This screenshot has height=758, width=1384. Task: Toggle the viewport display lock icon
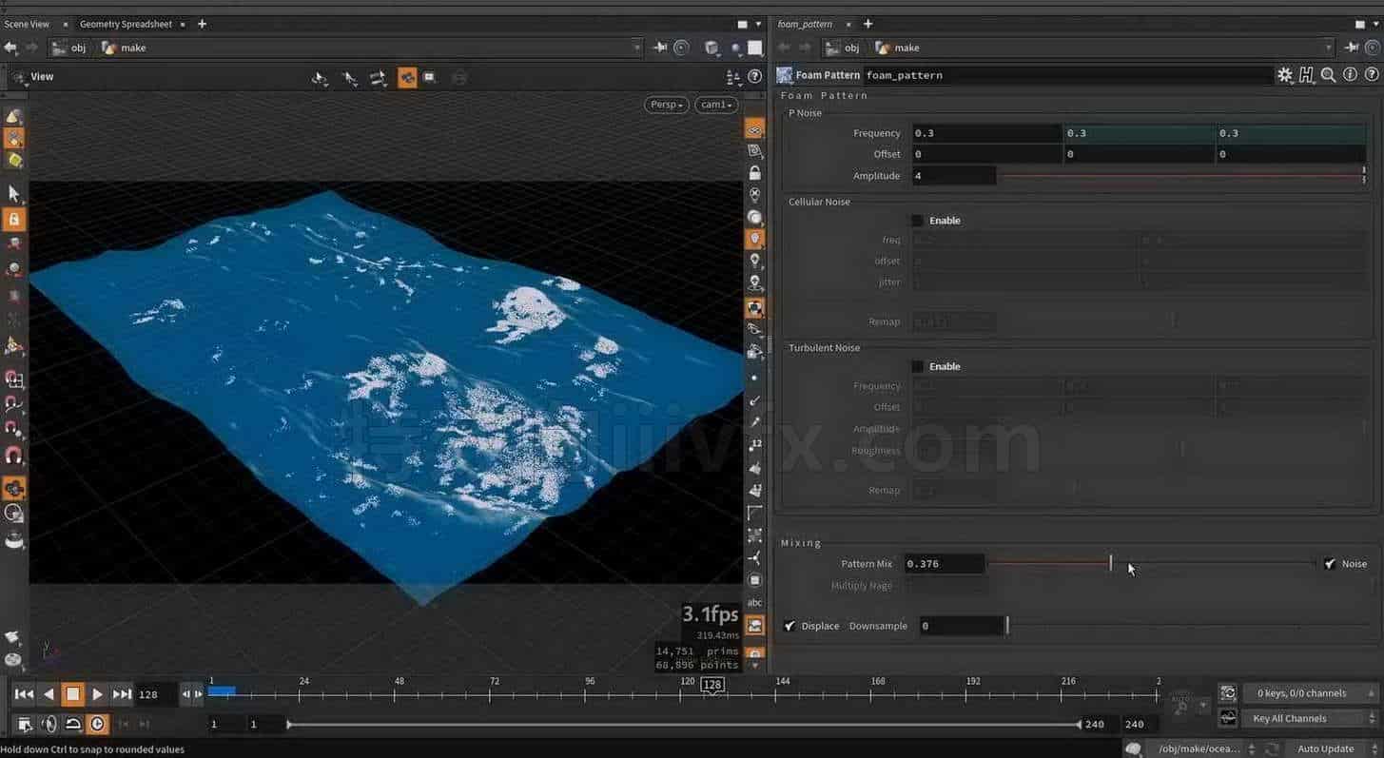coord(754,173)
